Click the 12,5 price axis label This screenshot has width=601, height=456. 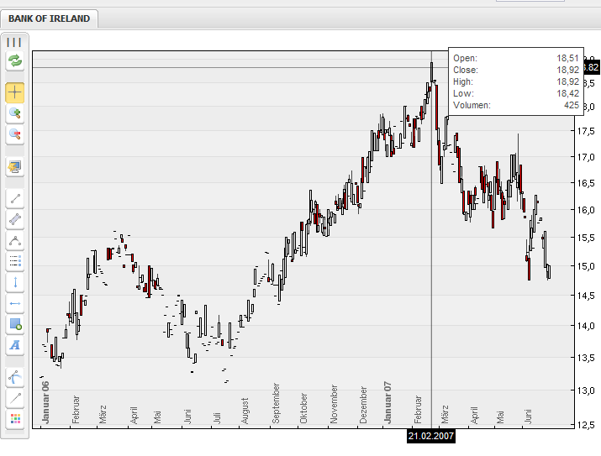click(x=587, y=424)
